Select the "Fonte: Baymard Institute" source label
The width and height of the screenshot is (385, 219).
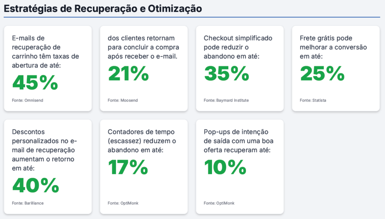226,100
